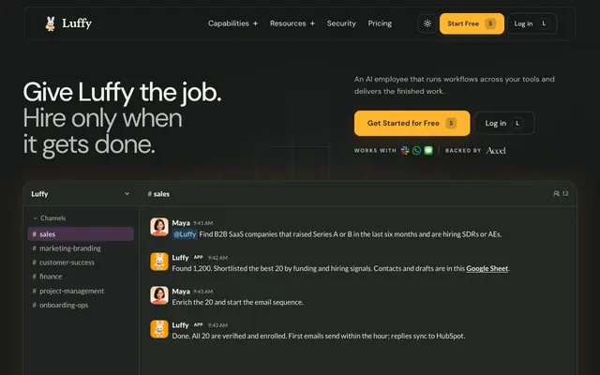Click the @Luffy mention in Maya's message

(185, 234)
